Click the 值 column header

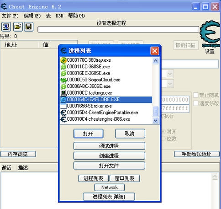pyautogui.click(x=48, y=45)
